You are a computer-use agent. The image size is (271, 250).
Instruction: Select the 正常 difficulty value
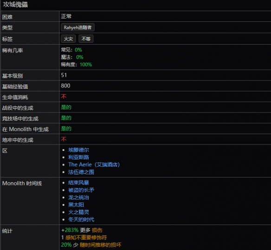click(66, 16)
